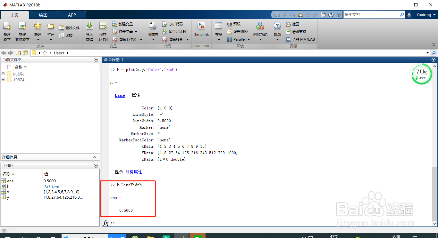Click the Users segment in address bar
Screen dimensions: 438x238
[59, 53]
